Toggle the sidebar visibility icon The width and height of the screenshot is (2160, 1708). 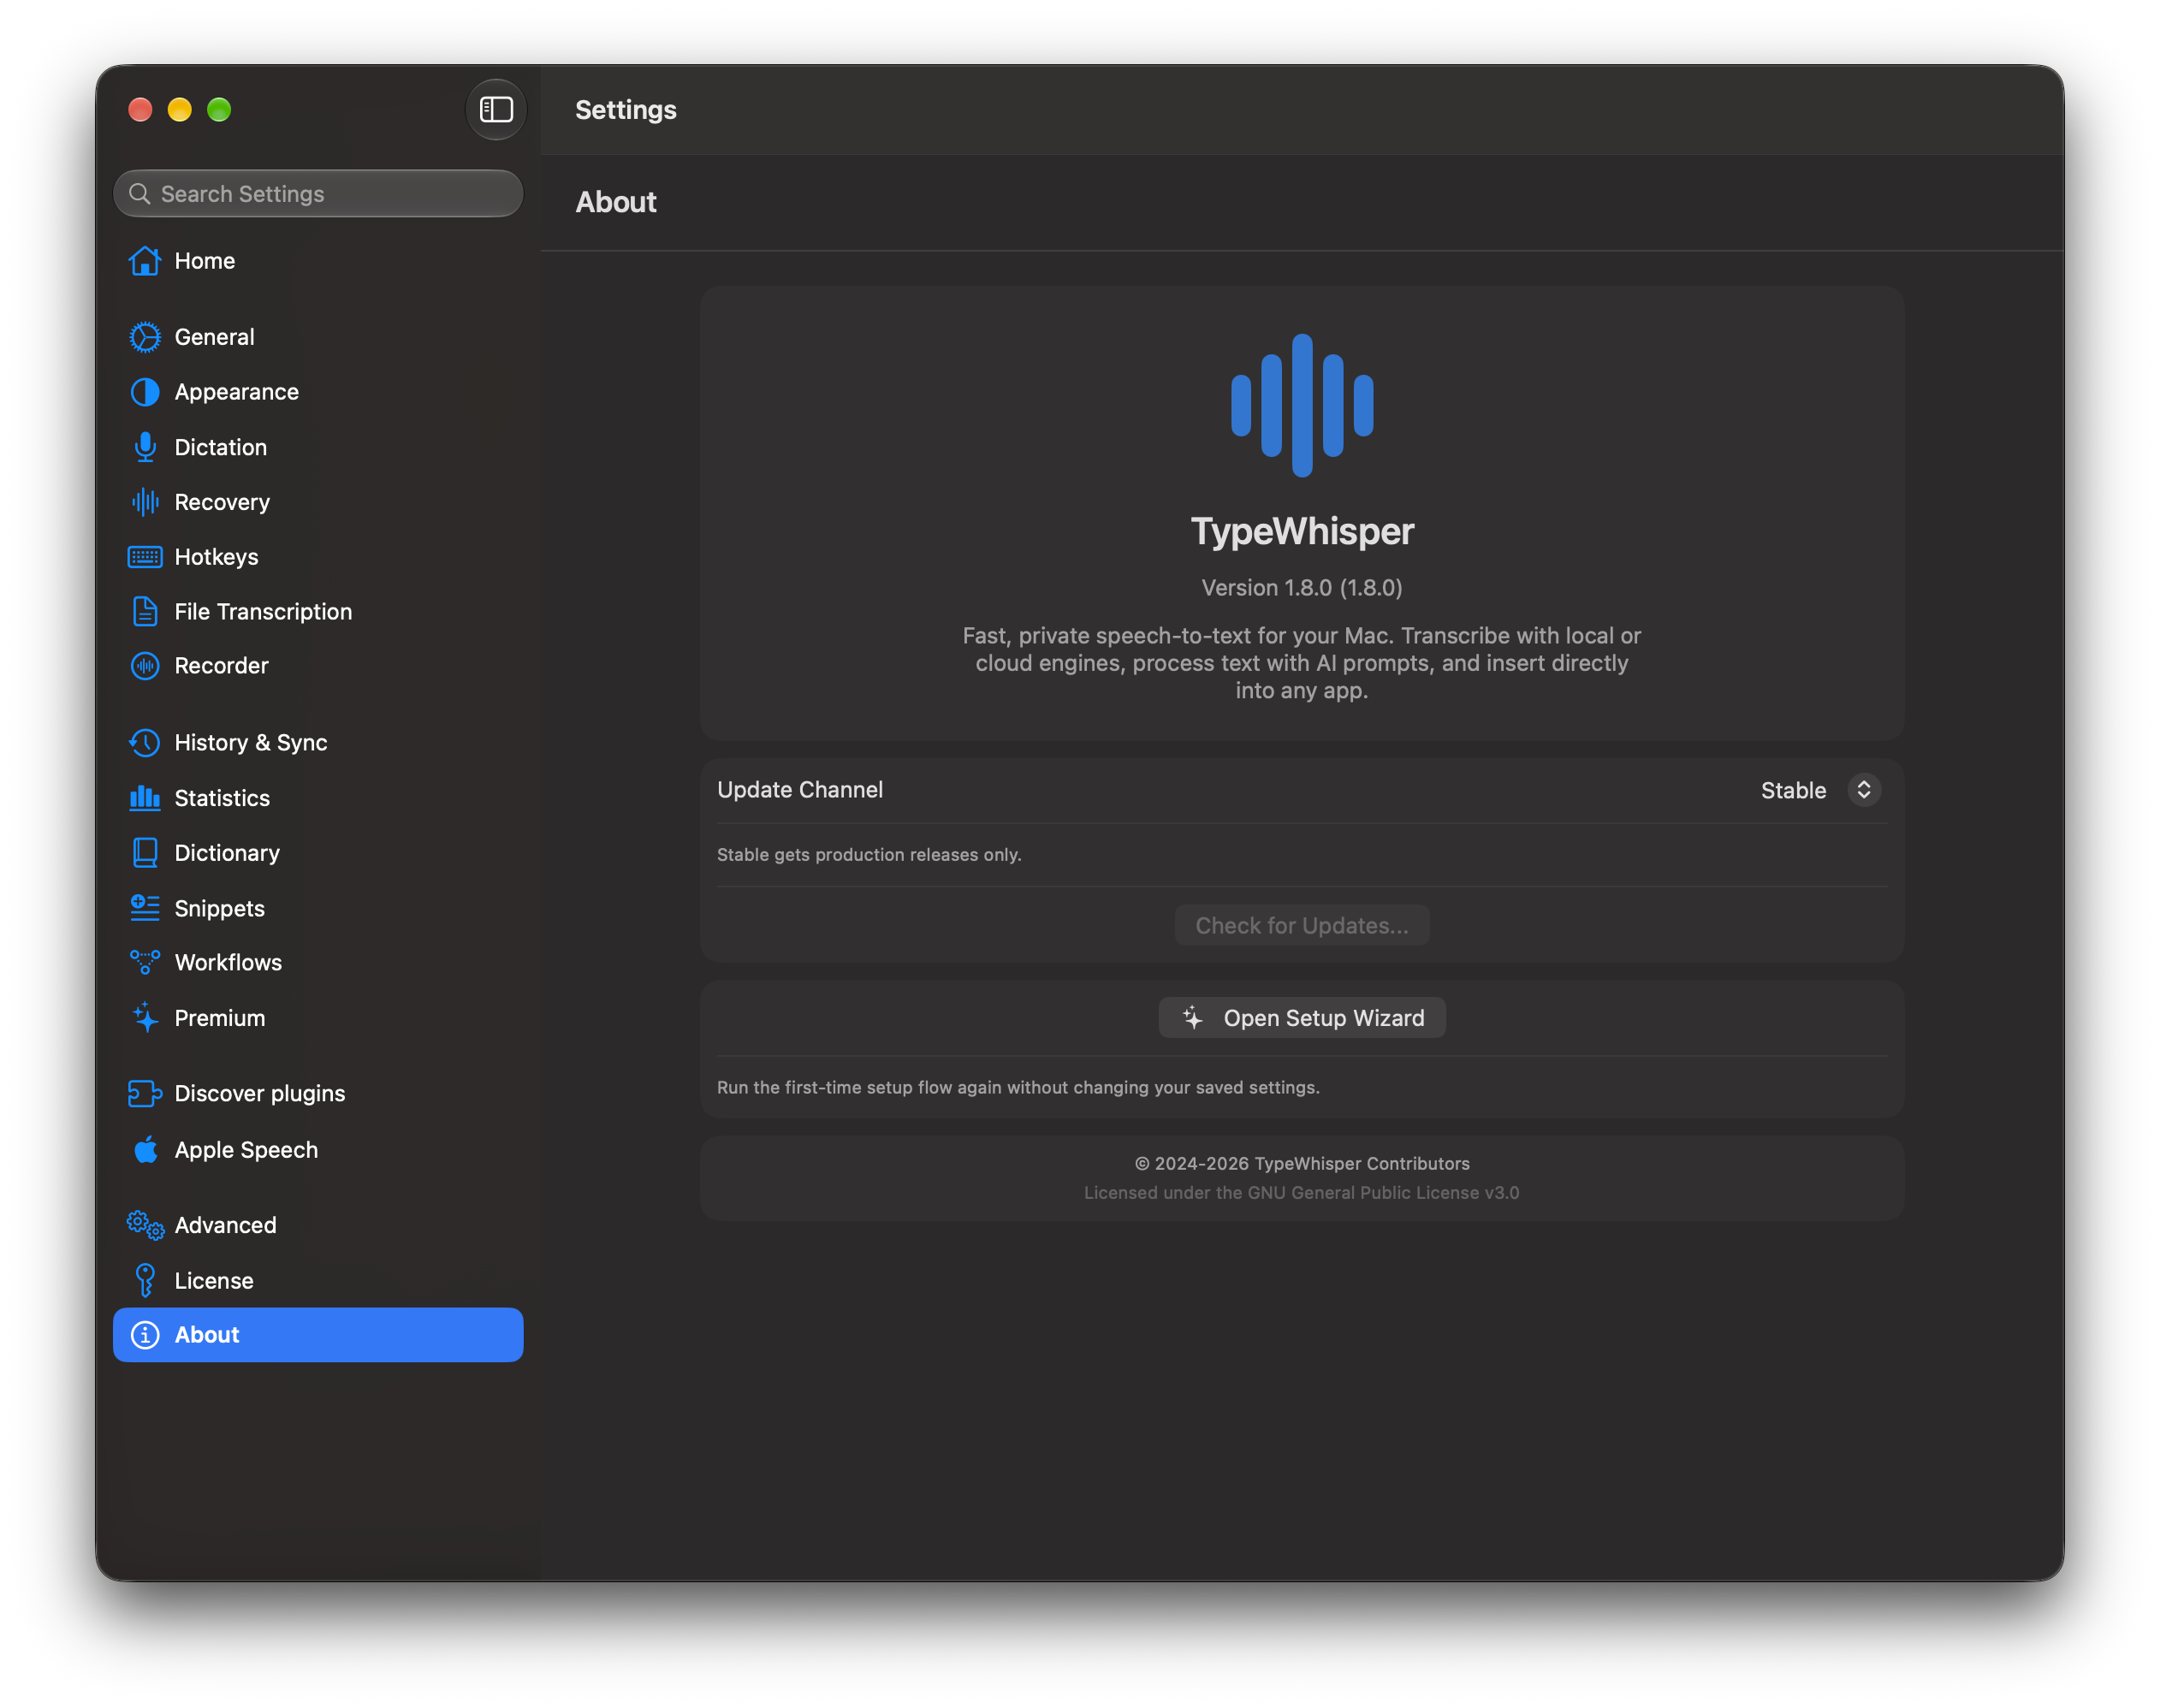click(496, 109)
